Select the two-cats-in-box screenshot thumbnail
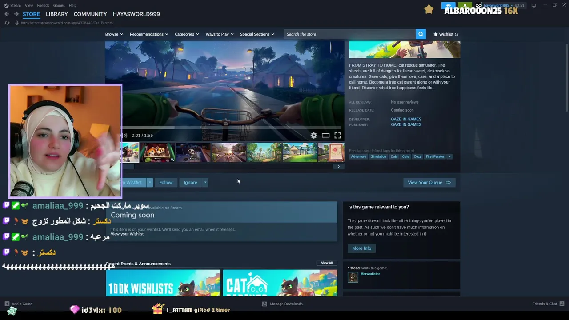Screen dimensions: 569x320 point(157,152)
